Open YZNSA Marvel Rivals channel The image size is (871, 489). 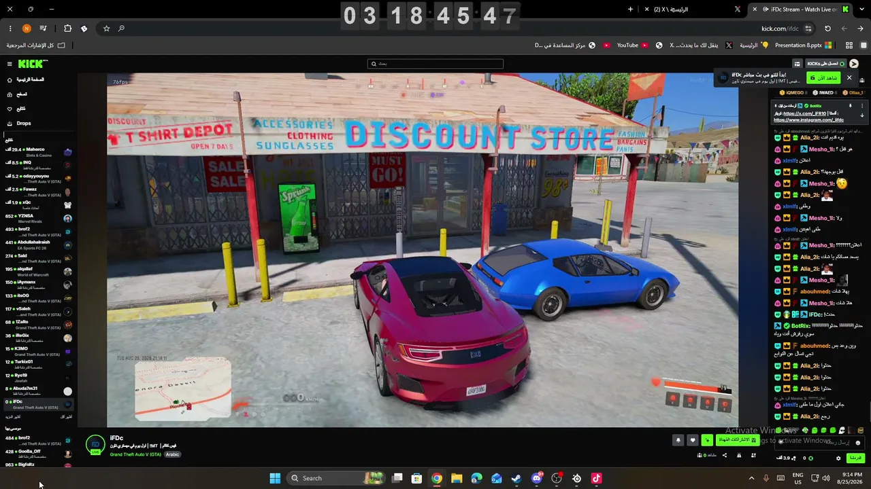click(x=38, y=219)
